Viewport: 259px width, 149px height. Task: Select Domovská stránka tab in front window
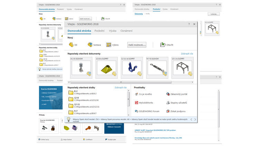tap(79, 31)
